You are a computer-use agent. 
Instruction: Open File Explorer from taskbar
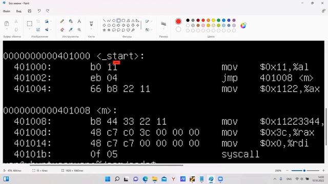tap(155, 179)
